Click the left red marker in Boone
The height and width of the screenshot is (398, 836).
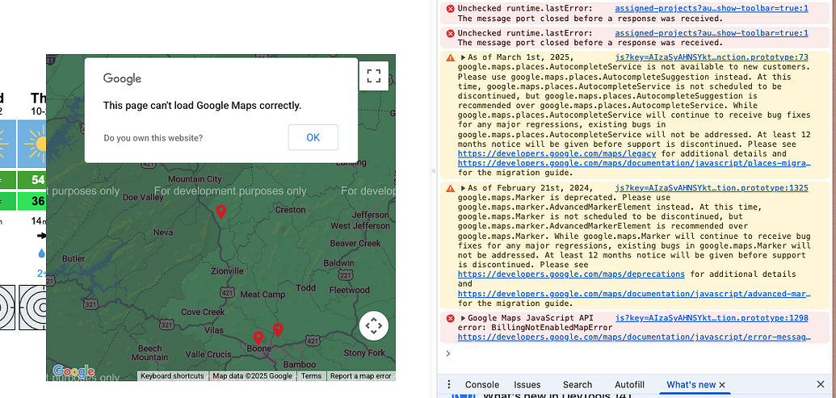coord(258,337)
